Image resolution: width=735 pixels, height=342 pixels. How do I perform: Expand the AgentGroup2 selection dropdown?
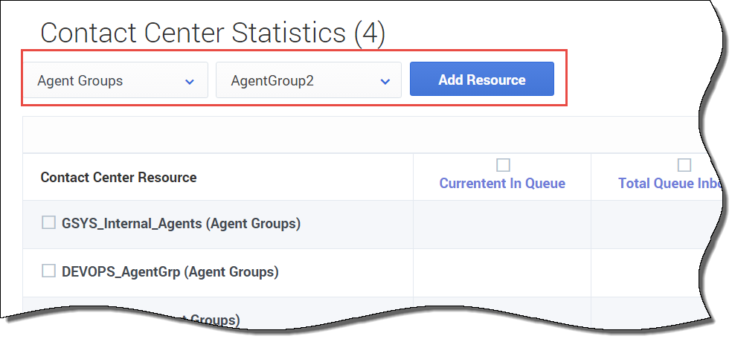[308, 80]
